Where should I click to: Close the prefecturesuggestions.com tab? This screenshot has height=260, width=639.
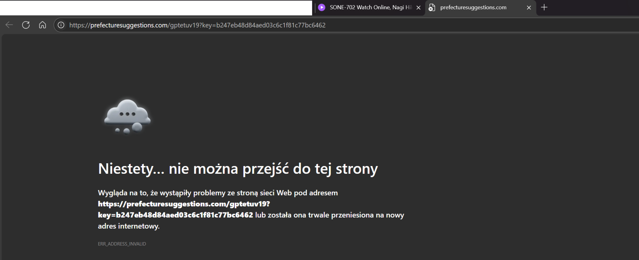click(x=529, y=8)
